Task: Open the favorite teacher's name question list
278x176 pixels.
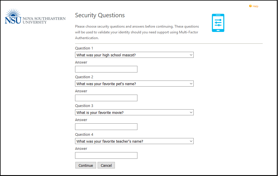Action: 134,141
